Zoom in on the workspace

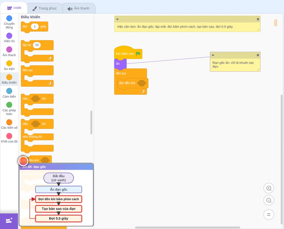269,188
